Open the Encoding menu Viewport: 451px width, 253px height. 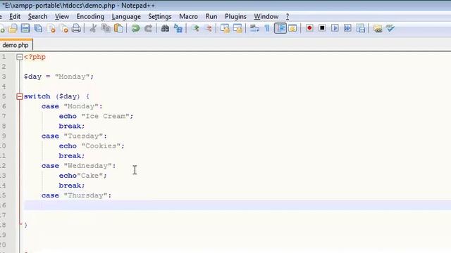tap(90, 16)
